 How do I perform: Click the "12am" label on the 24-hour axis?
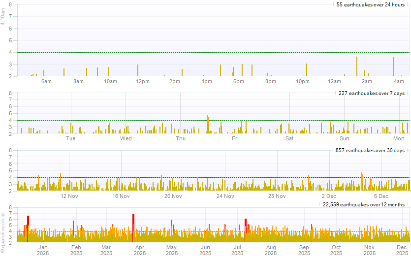tap(335, 81)
